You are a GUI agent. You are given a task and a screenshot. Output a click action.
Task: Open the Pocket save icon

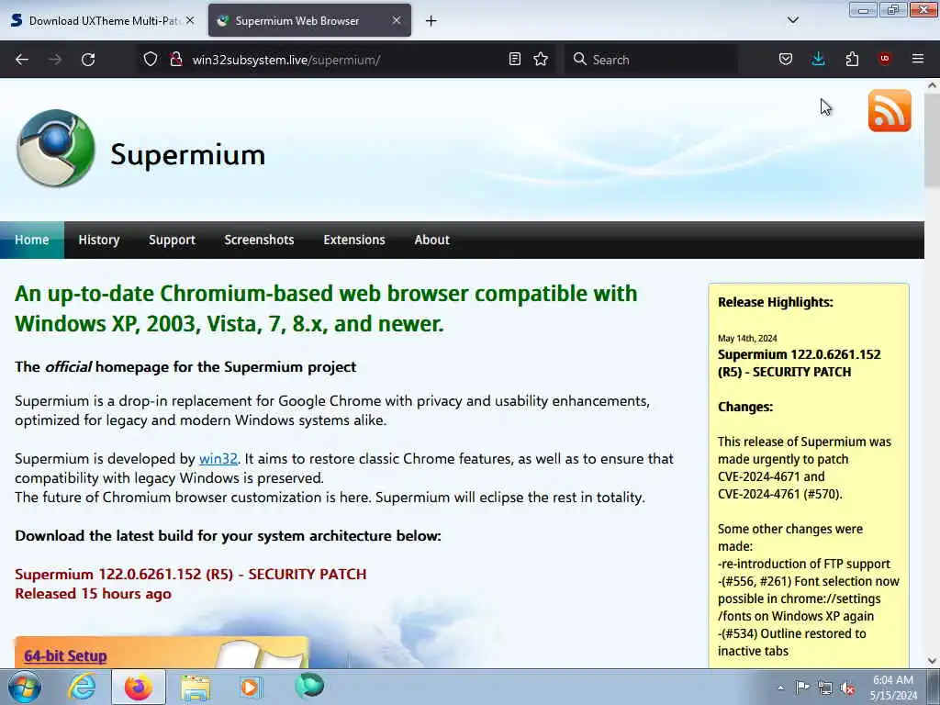pyautogui.click(x=786, y=59)
